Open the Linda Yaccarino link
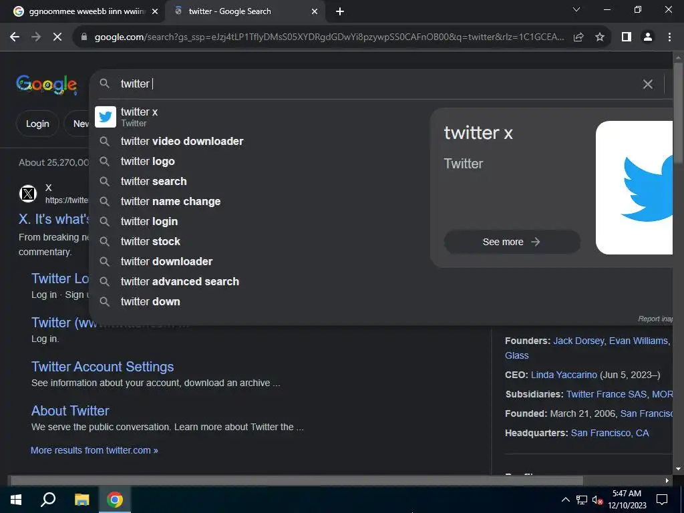Image resolution: width=684 pixels, height=513 pixels. click(564, 375)
